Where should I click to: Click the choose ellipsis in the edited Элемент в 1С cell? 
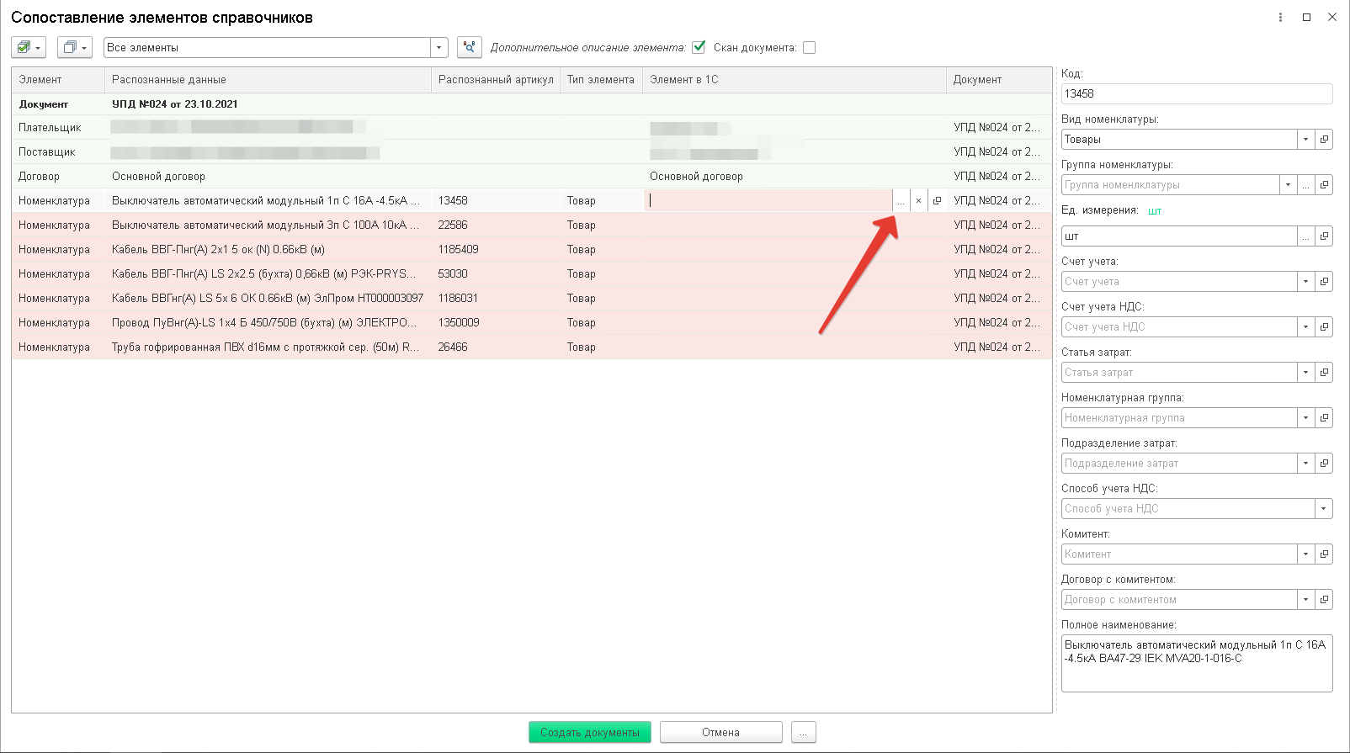point(901,201)
